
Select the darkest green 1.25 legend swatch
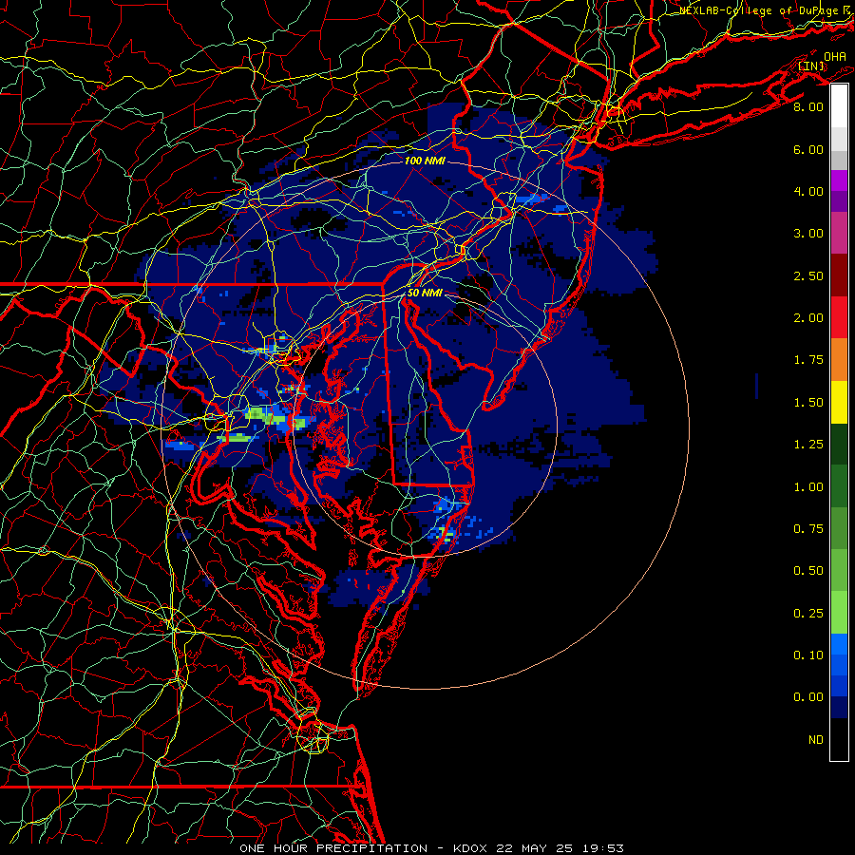[x=839, y=445]
